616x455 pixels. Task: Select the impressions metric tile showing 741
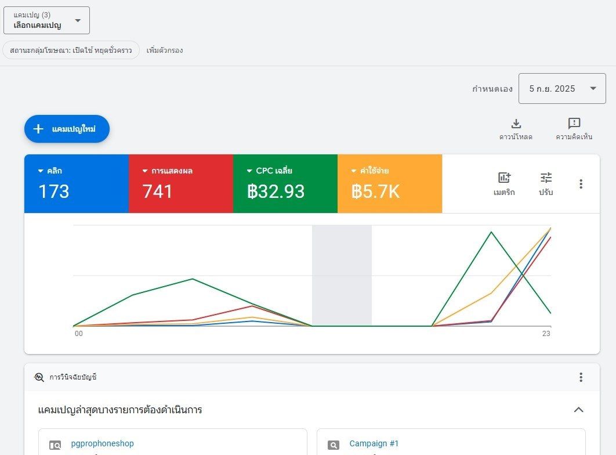181,183
